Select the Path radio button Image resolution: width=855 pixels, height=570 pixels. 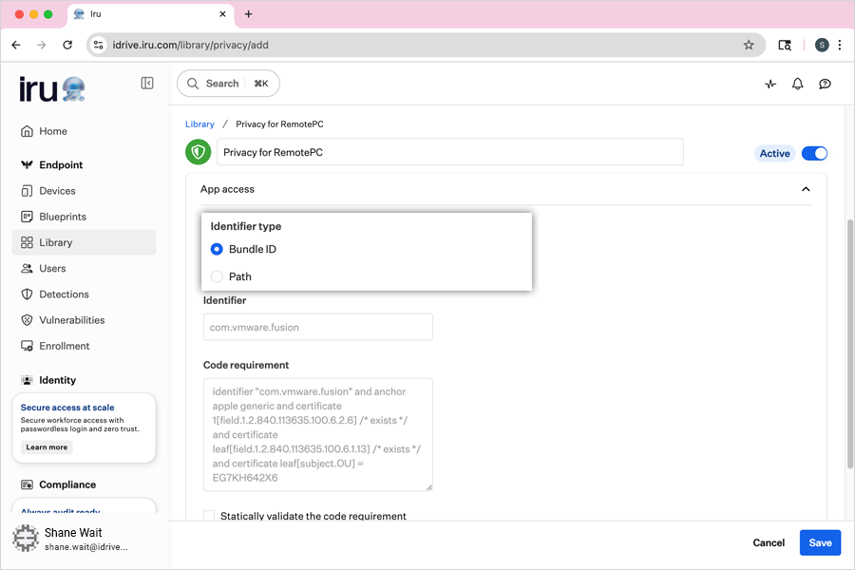[217, 276]
